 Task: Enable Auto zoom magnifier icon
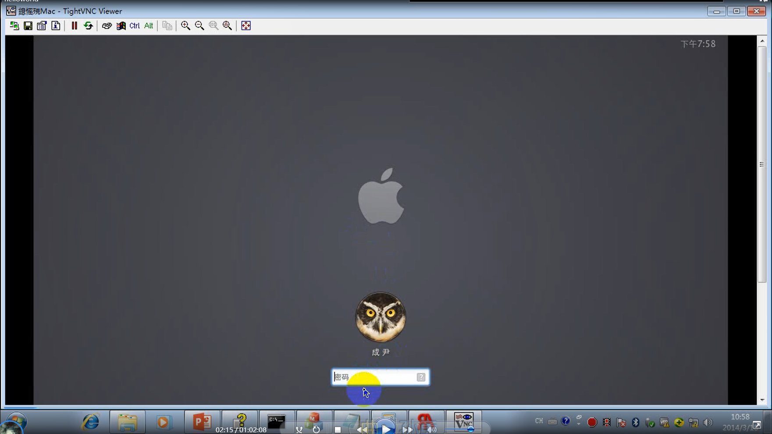click(x=227, y=26)
